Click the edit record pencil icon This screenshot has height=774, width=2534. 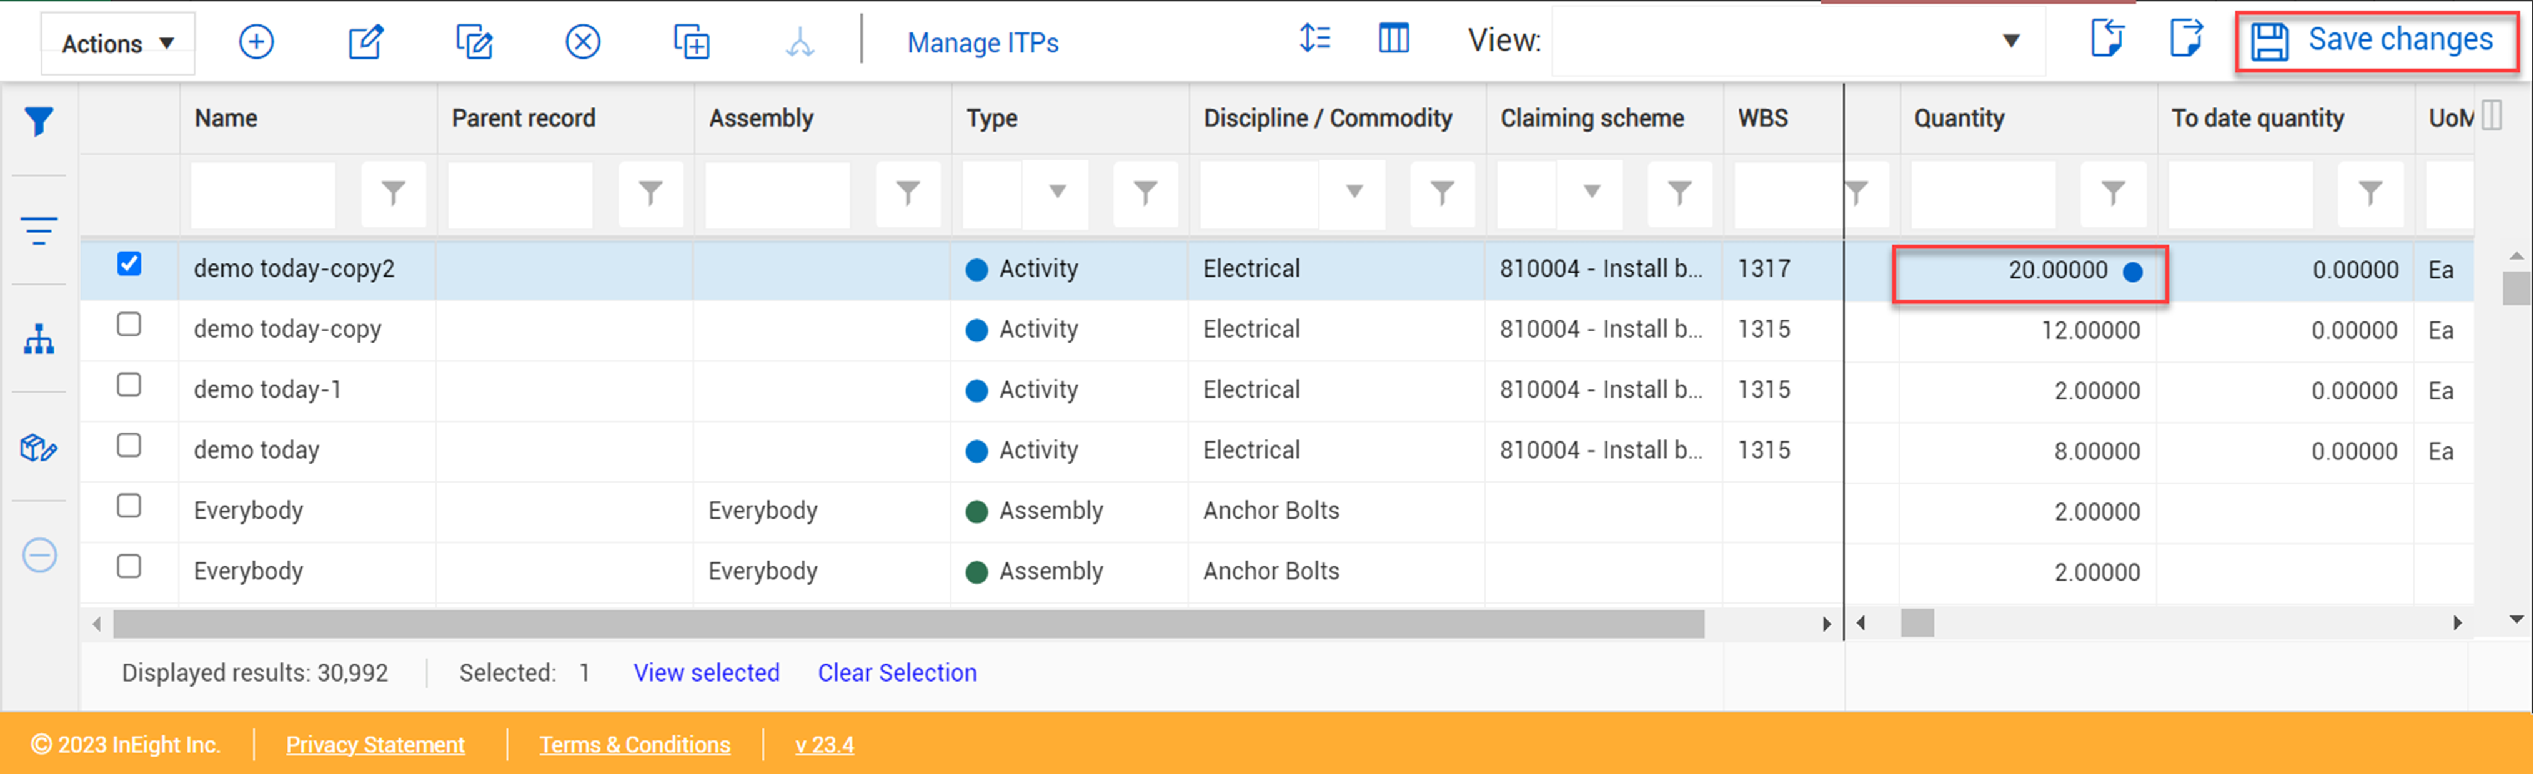pos(365,42)
